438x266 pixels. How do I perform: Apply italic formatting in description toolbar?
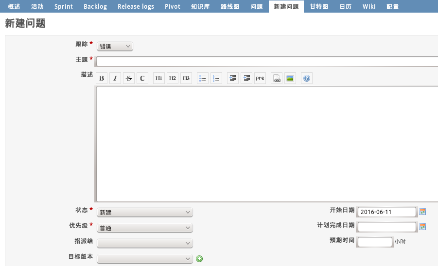point(115,78)
